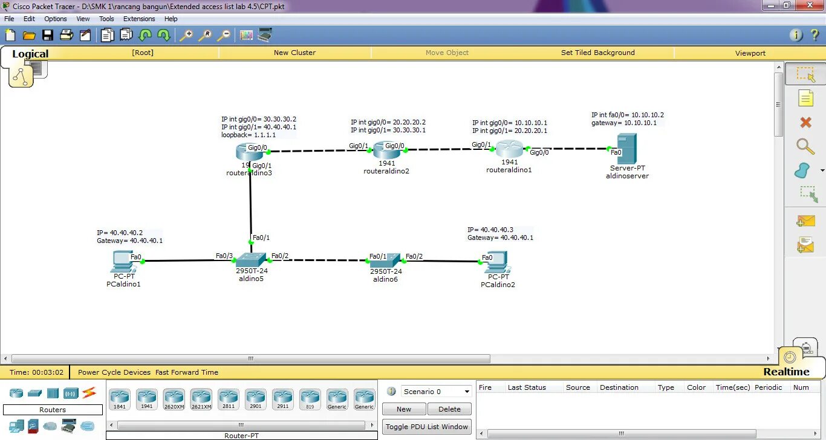The image size is (826, 440).
Task: Undo the last action with the green arrow
Action: pyautogui.click(x=145, y=35)
